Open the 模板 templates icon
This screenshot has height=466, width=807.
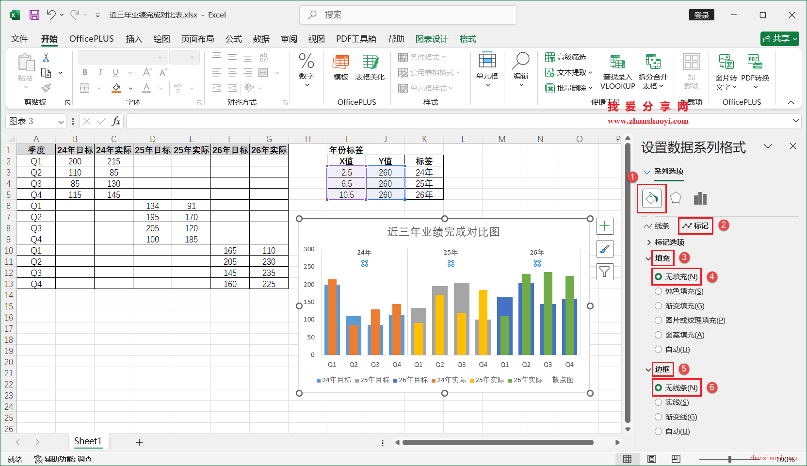coord(341,67)
